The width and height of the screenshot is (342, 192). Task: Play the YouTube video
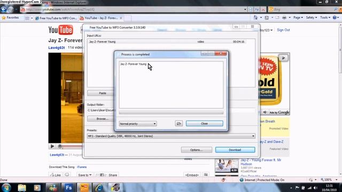[x=52, y=146]
